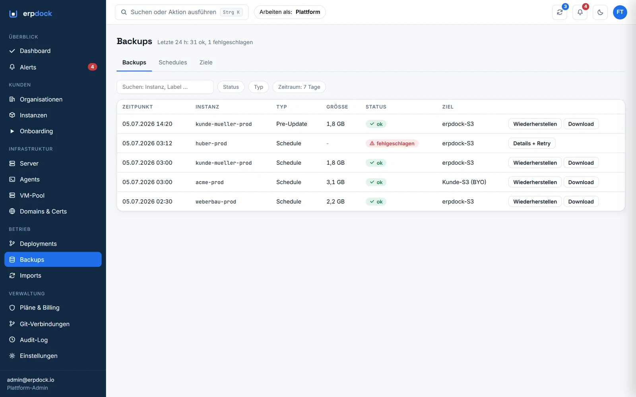Click the admin@erpdock.io account label
This screenshot has width=636, height=397.
point(31,380)
